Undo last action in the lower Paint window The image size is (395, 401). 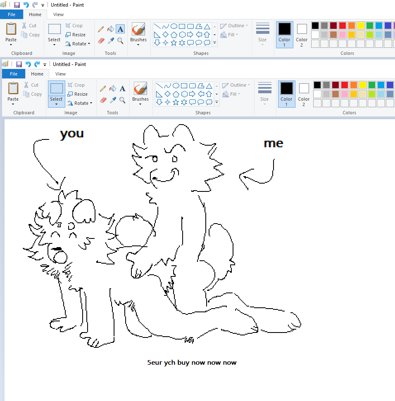28,64
